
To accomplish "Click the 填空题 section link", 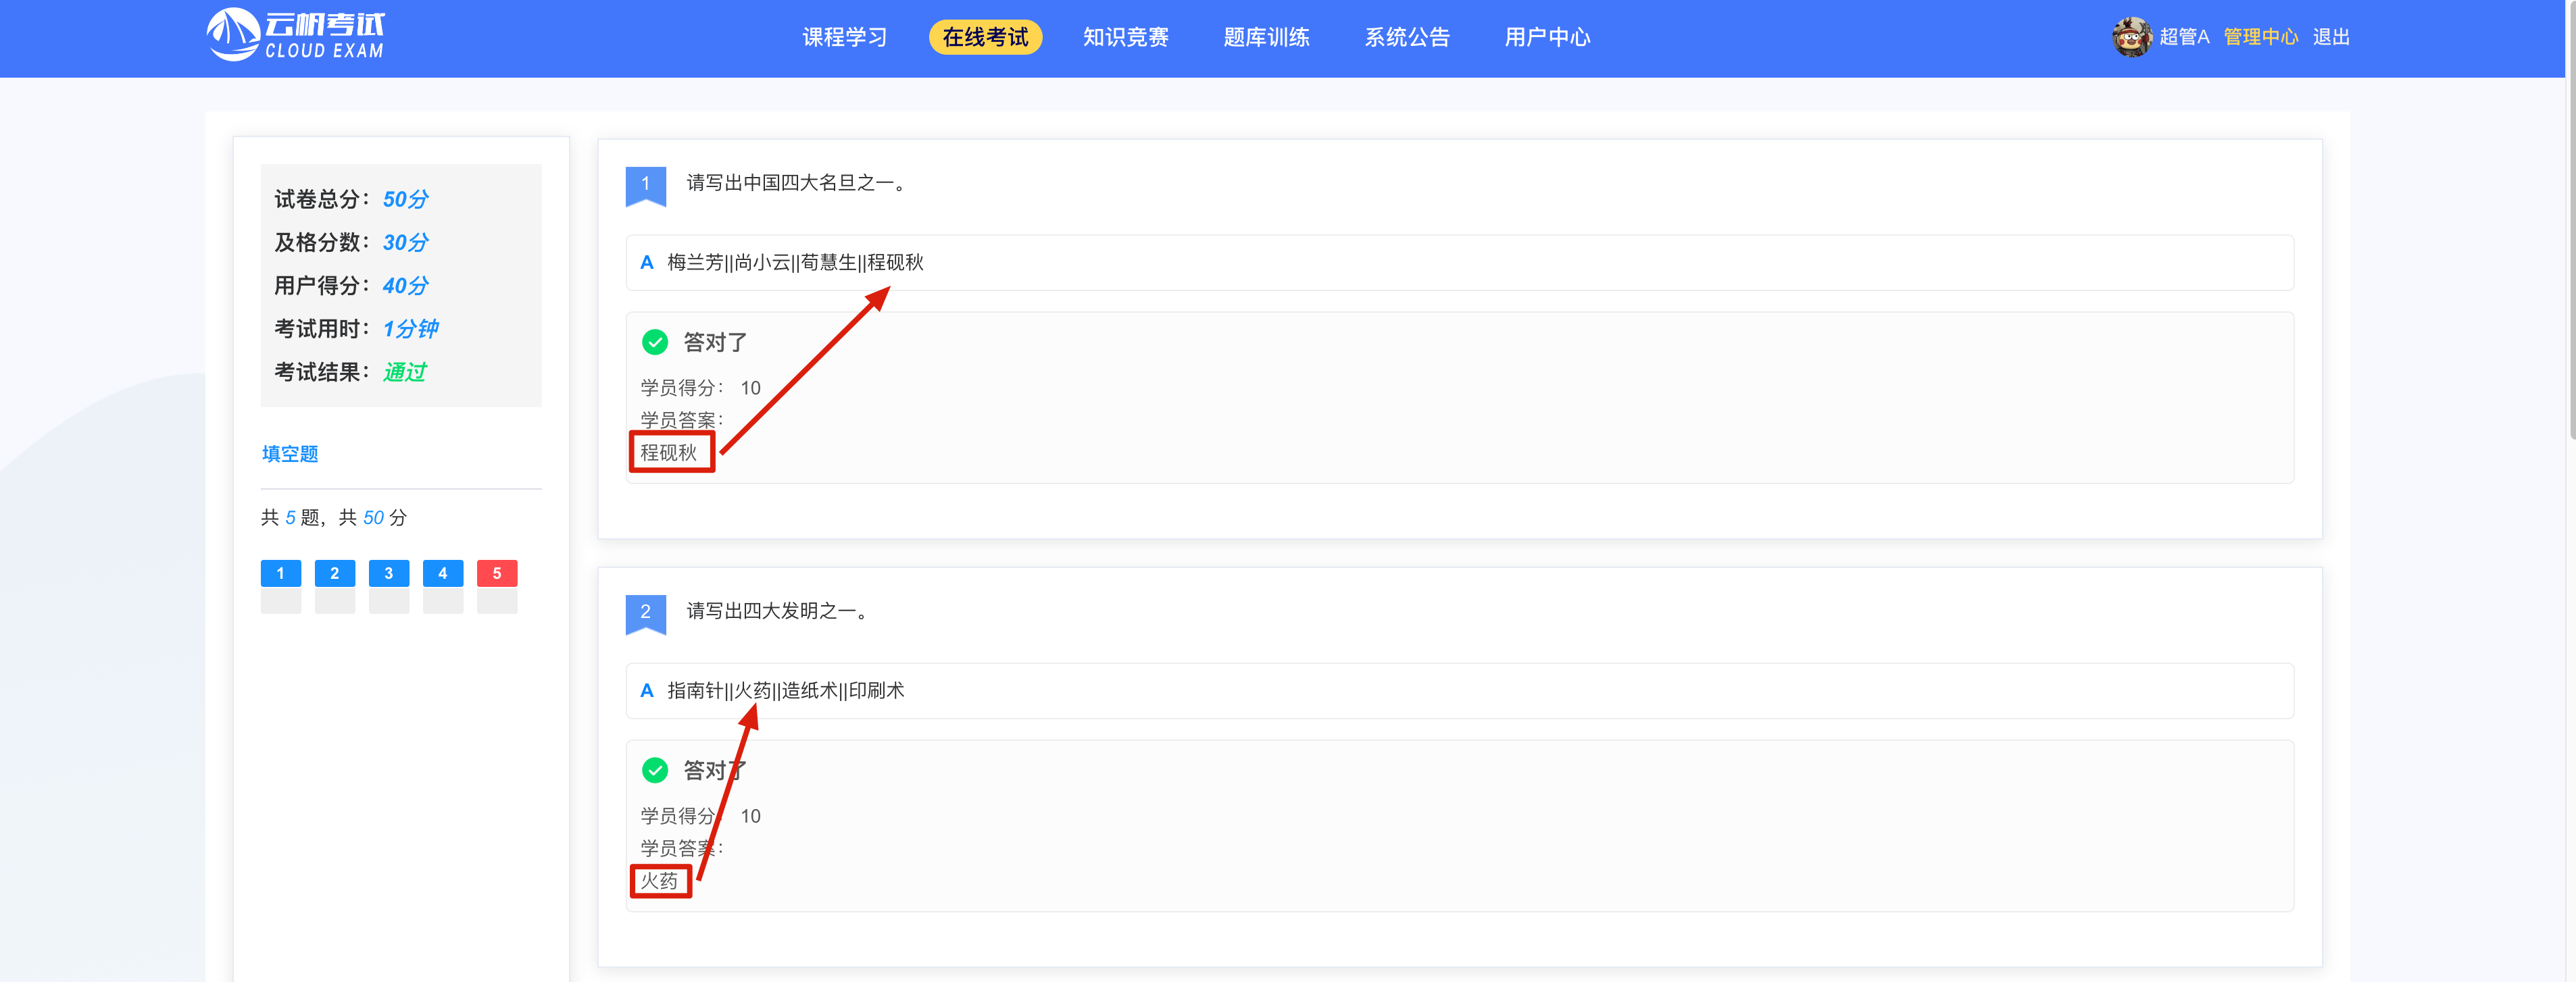I will (290, 454).
